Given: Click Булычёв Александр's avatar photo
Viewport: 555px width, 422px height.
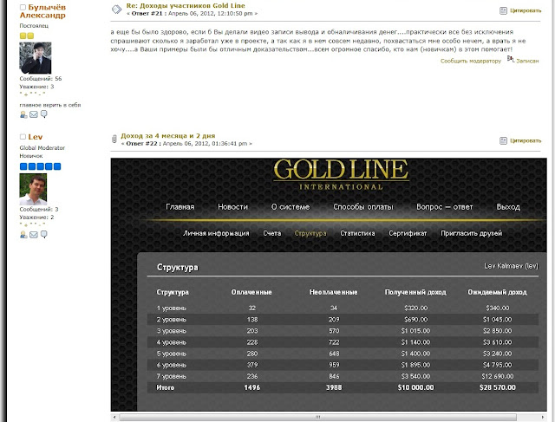Looking at the screenshot, I should click(36, 57).
